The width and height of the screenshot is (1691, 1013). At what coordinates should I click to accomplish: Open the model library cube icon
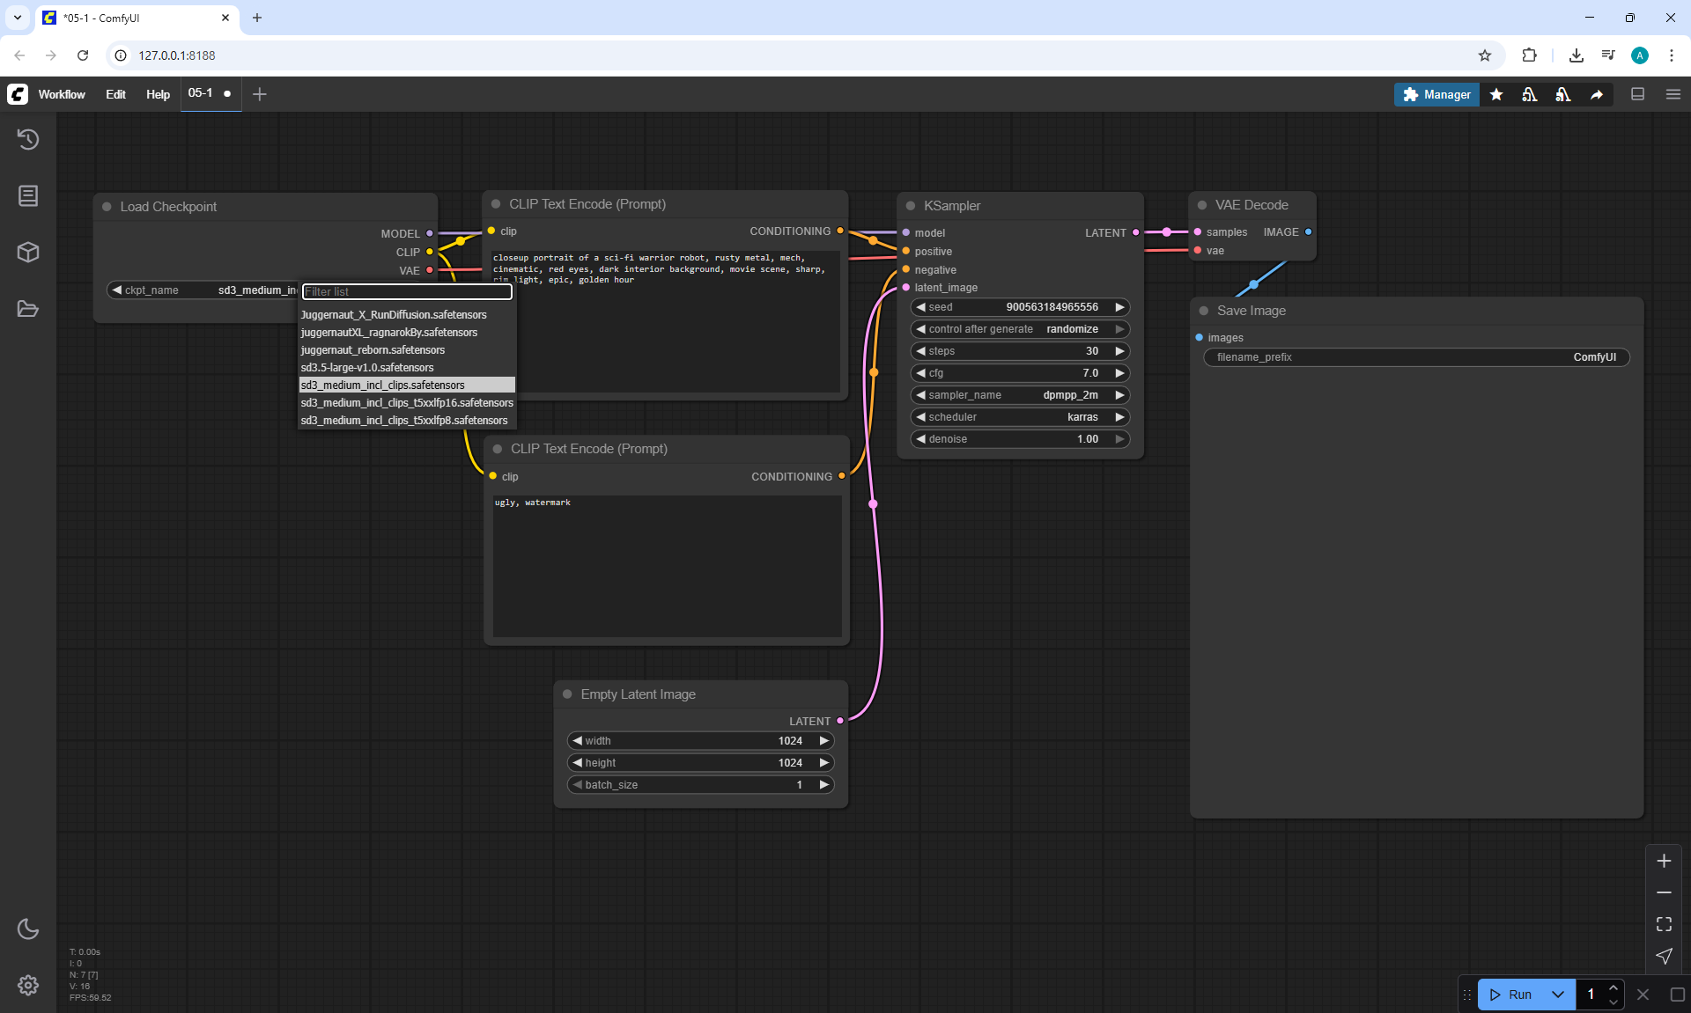(x=28, y=253)
